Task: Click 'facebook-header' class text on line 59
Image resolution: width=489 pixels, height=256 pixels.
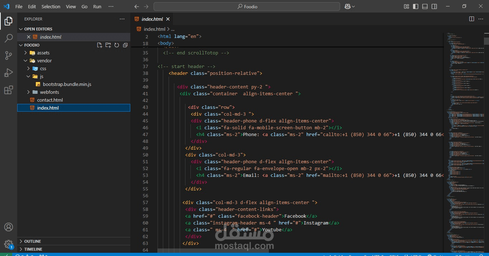Action: tap(258, 216)
